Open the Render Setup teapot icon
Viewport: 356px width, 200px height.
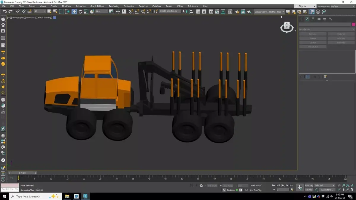(x=237, y=12)
